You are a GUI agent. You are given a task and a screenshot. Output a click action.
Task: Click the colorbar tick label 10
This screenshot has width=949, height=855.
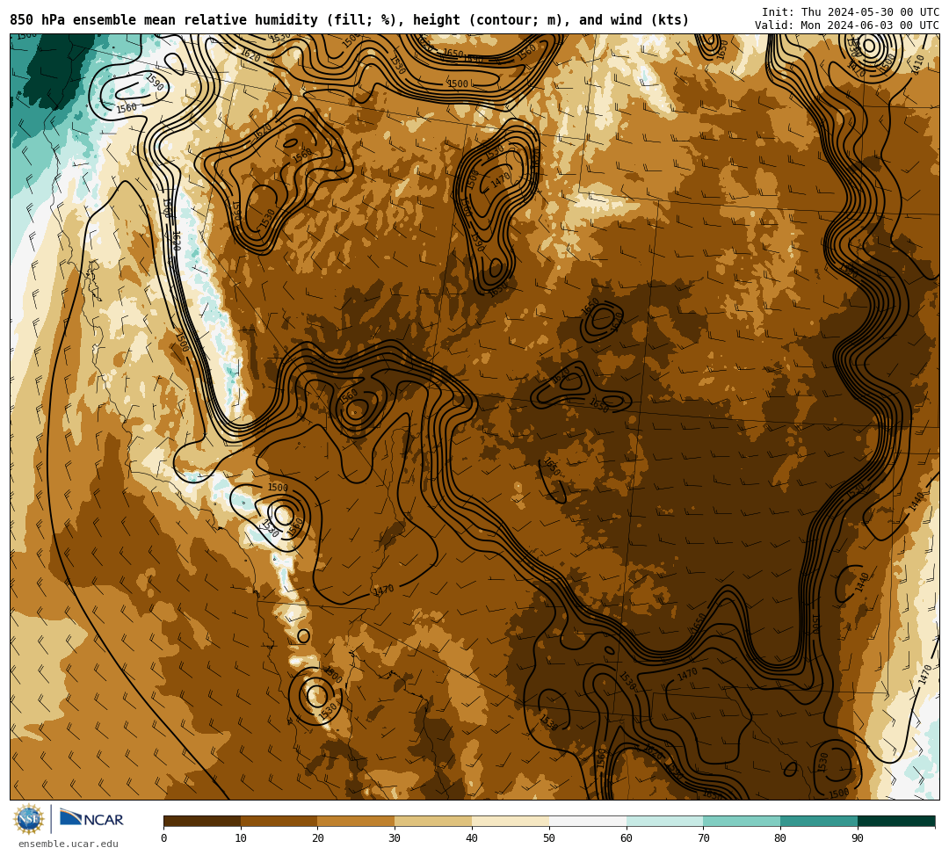pyautogui.click(x=241, y=838)
